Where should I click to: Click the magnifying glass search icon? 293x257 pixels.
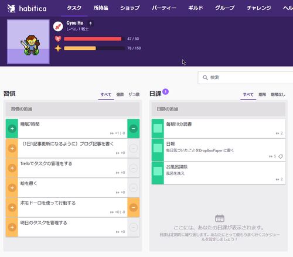pos(205,78)
